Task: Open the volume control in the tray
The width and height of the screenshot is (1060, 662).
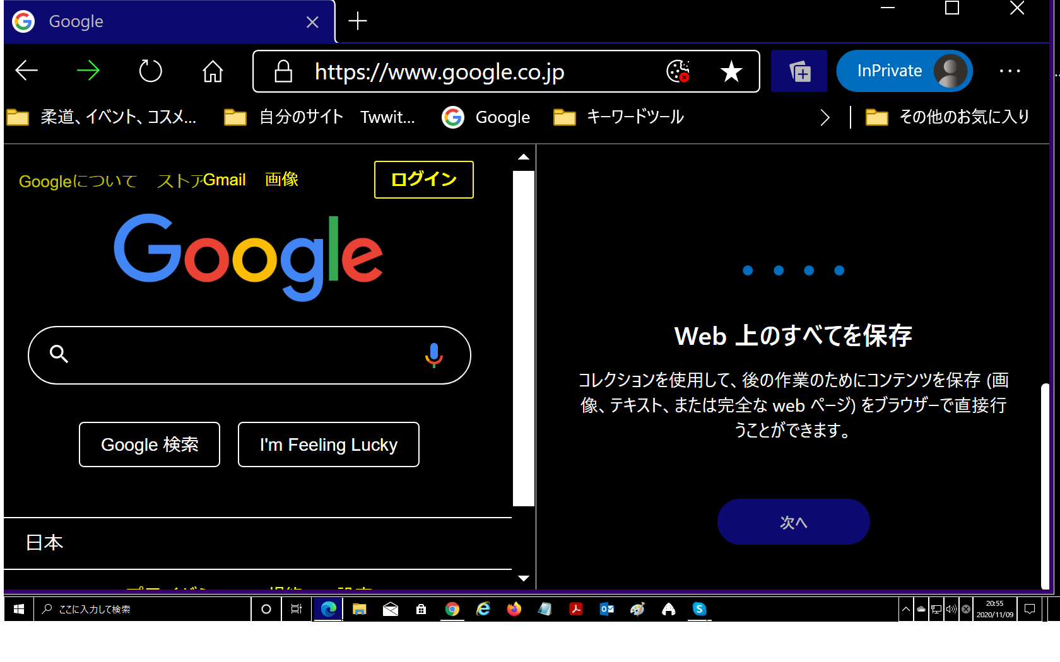Action: [951, 609]
